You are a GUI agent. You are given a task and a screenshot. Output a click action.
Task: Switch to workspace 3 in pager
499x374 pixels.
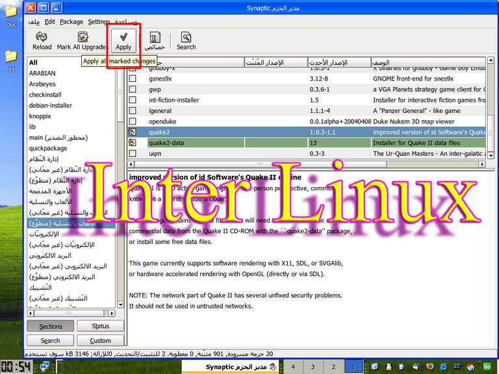313,367
